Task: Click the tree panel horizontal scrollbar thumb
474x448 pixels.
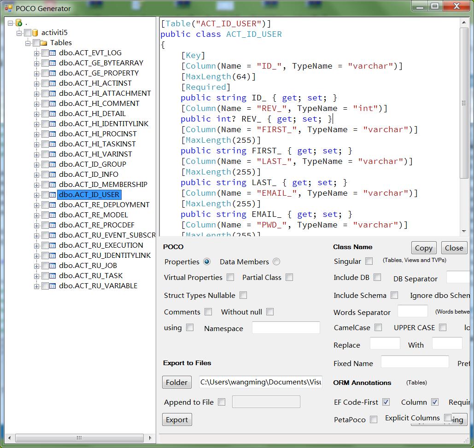Action: click(x=79, y=438)
